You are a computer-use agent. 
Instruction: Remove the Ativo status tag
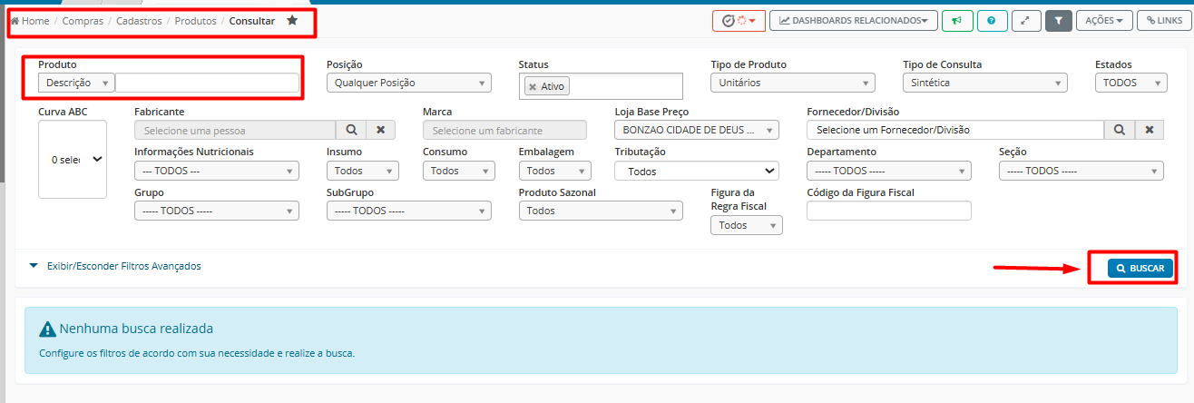[x=533, y=87]
